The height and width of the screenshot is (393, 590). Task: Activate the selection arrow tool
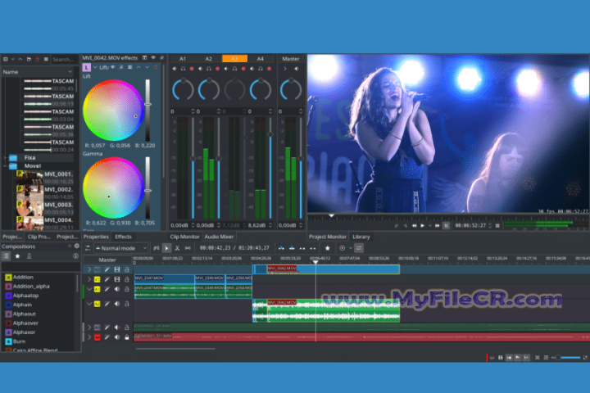pyautogui.click(x=166, y=248)
